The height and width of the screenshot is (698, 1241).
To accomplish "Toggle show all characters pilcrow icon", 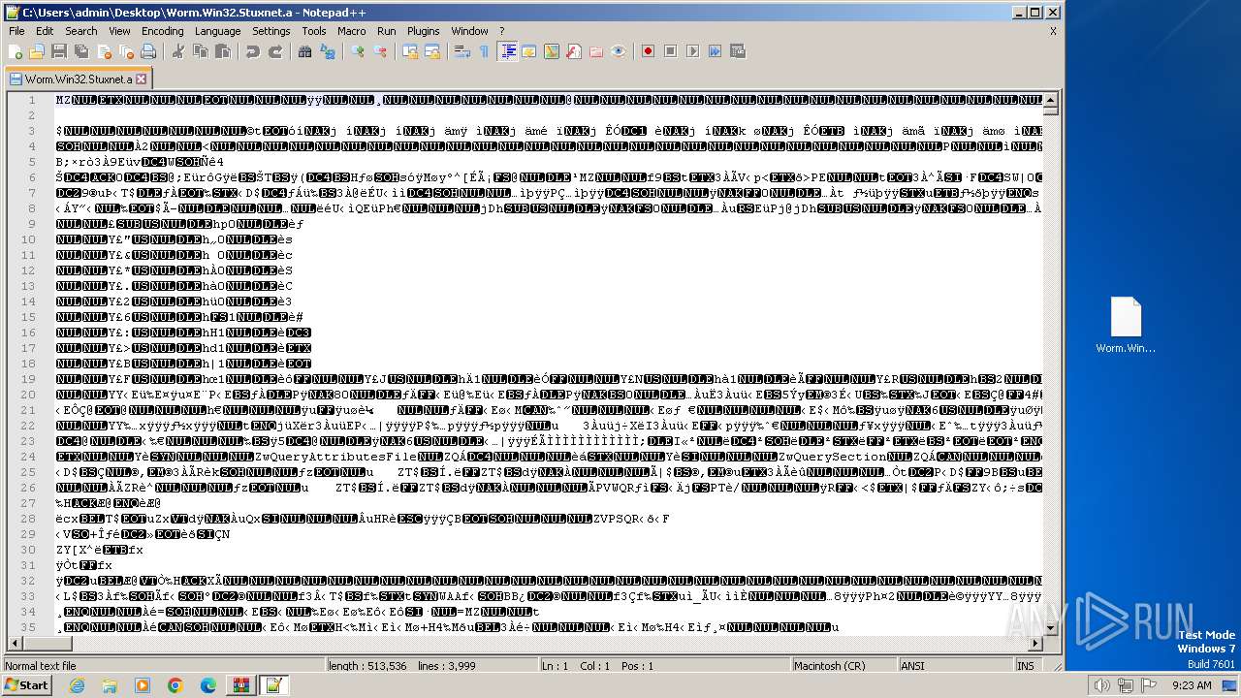I will pos(485,51).
